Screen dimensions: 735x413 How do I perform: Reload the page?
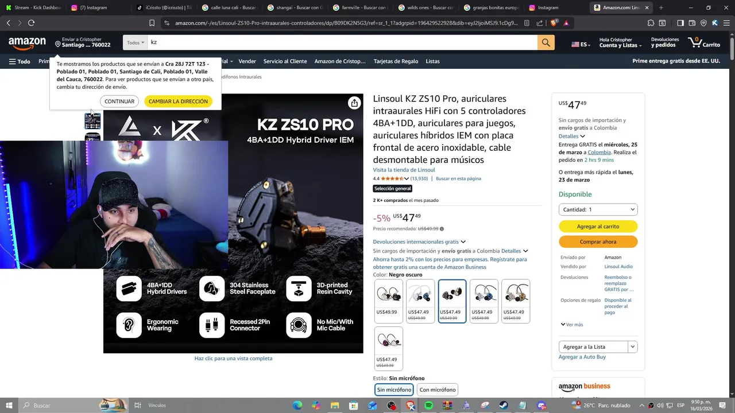pyautogui.click(x=31, y=23)
